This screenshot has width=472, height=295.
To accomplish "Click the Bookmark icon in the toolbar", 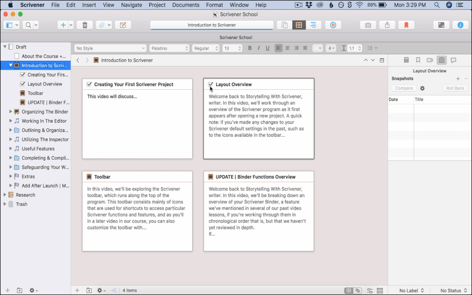I will tap(406, 25).
